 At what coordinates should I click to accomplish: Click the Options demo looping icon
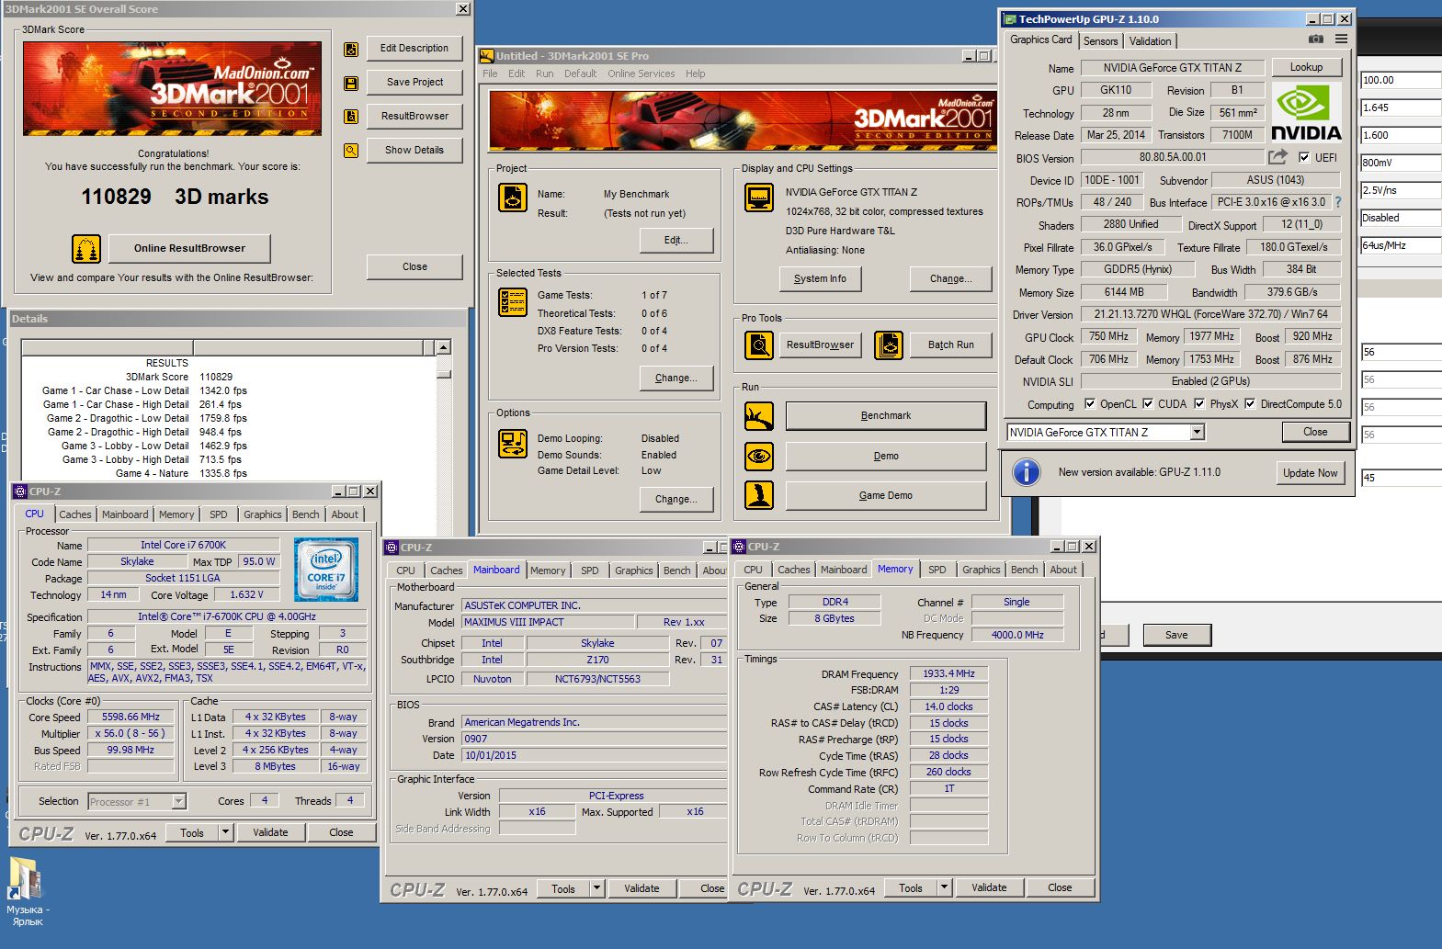point(513,444)
